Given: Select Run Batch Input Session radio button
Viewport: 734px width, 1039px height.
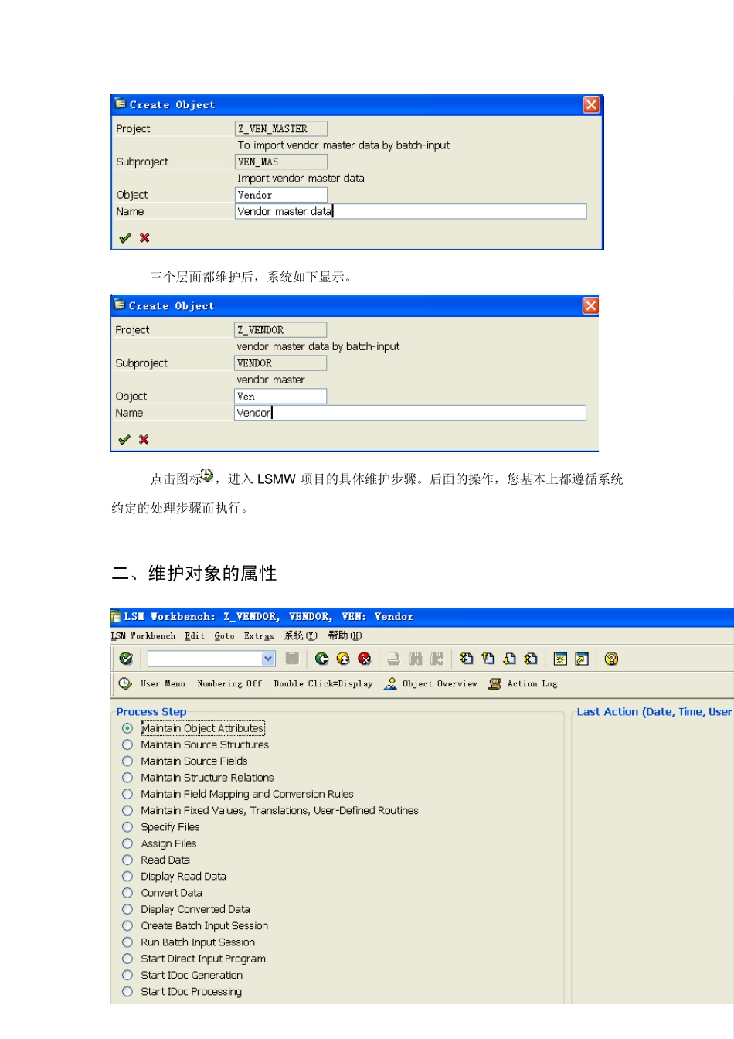Looking at the screenshot, I should 127,942.
